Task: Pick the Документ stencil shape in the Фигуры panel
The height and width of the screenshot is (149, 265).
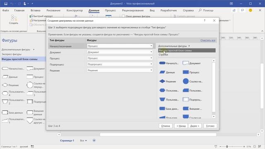Action: click(x=36, y=69)
